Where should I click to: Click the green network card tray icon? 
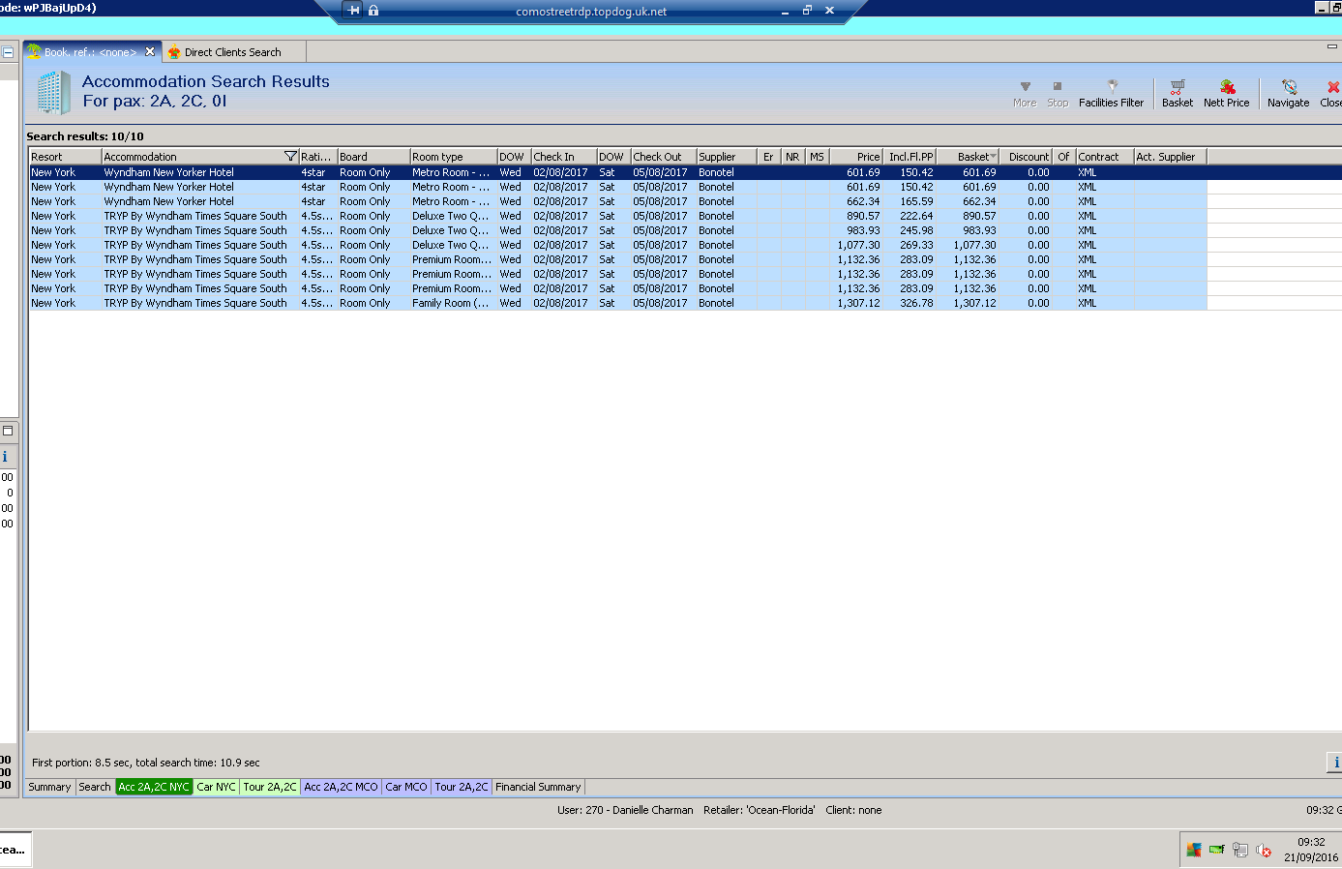coord(1217,850)
